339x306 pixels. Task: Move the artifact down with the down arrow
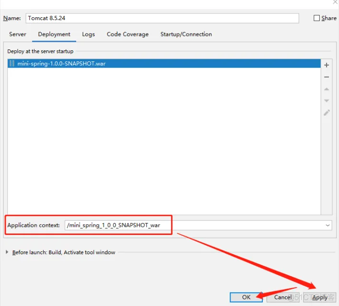point(327,101)
